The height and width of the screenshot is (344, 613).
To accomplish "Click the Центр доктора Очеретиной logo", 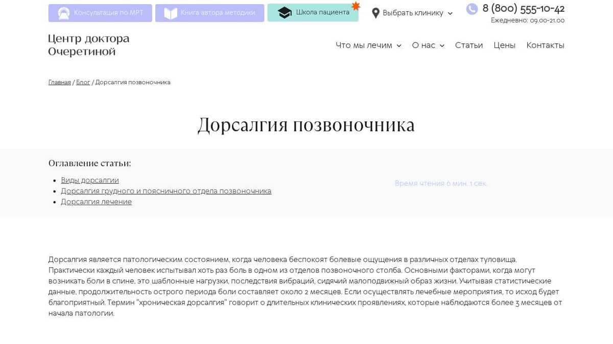I will 89,45.
